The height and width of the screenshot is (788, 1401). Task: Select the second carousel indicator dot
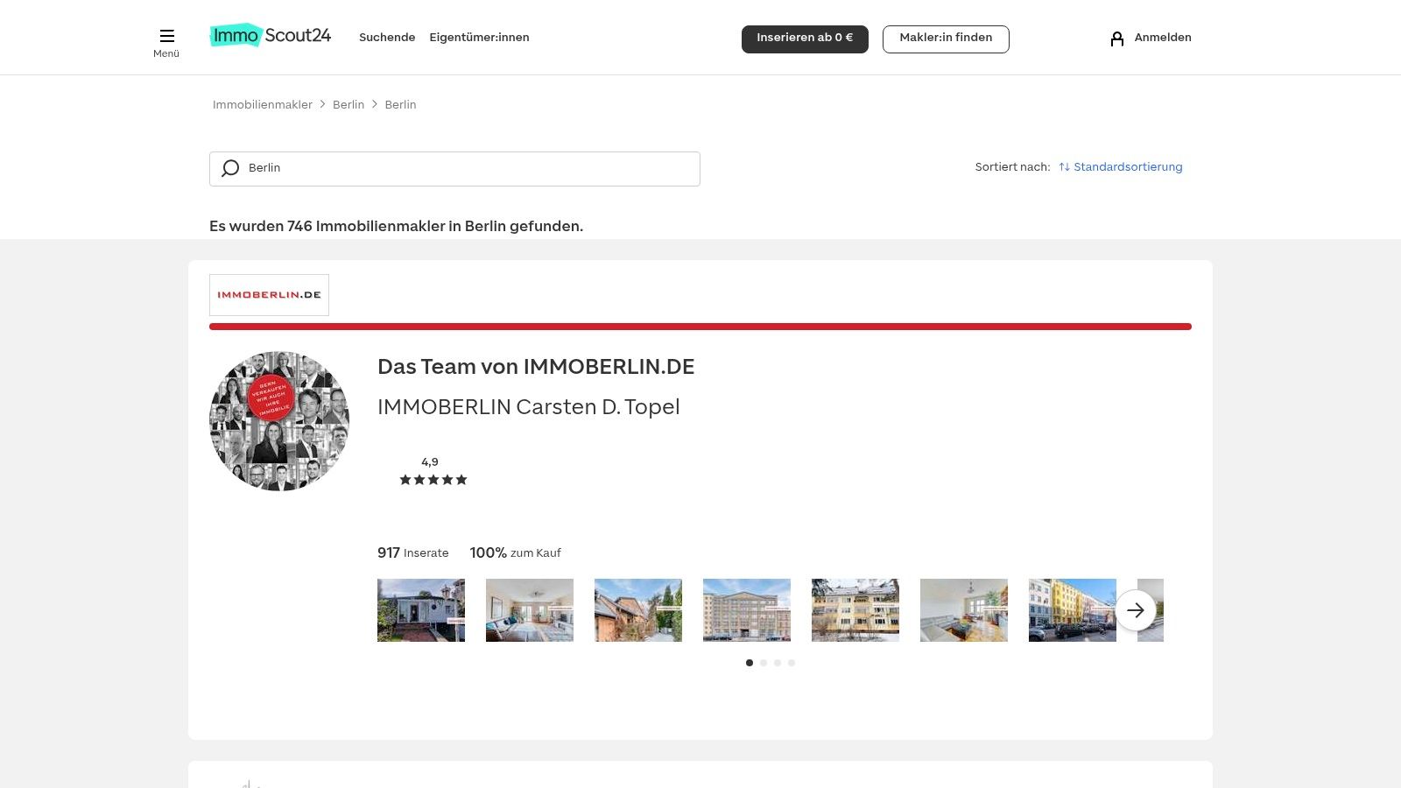(764, 663)
